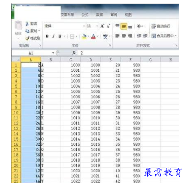The width and height of the screenshot is (185, 183).
Task: Select column A header
Action: click(x=31, y=60)
